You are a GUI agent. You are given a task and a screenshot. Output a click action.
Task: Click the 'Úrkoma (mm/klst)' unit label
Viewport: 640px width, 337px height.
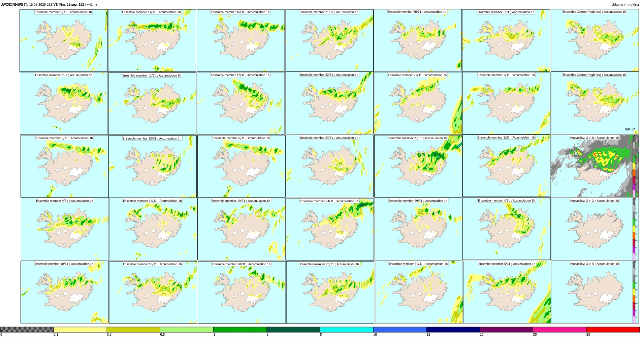(625, 4)
